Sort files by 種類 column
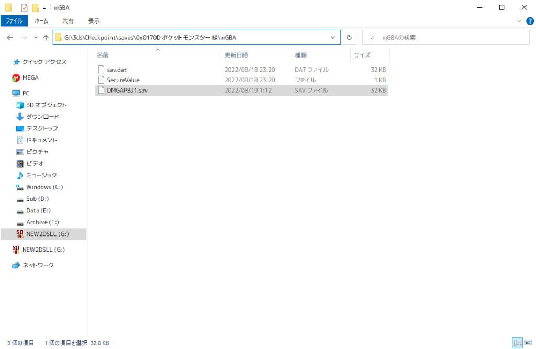This screenshot has width=536, height=349. pos(321,55)
